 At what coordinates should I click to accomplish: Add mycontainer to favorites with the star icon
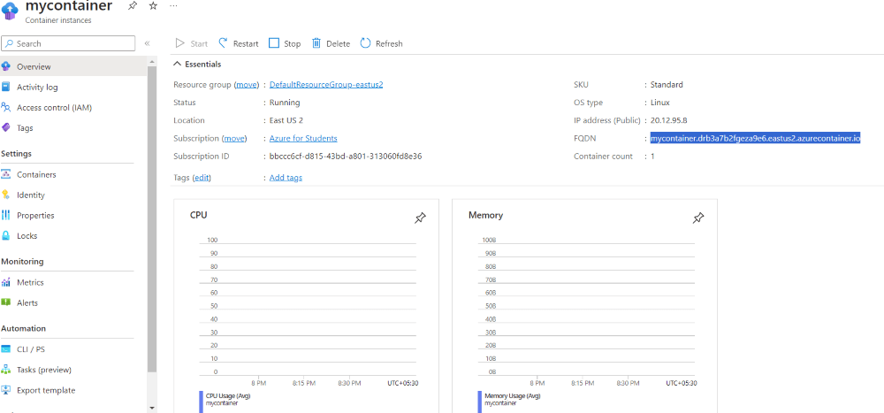click(153, 5)
